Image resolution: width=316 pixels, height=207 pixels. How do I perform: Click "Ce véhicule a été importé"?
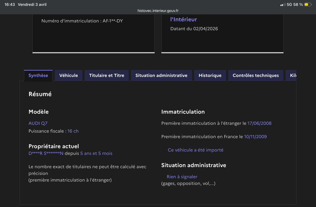196,150
